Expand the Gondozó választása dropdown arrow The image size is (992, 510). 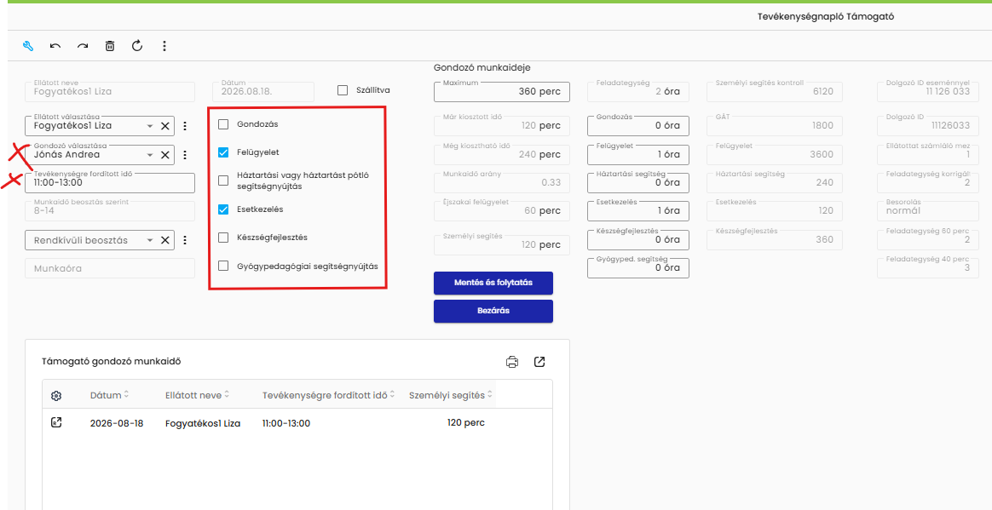(150, 155)
